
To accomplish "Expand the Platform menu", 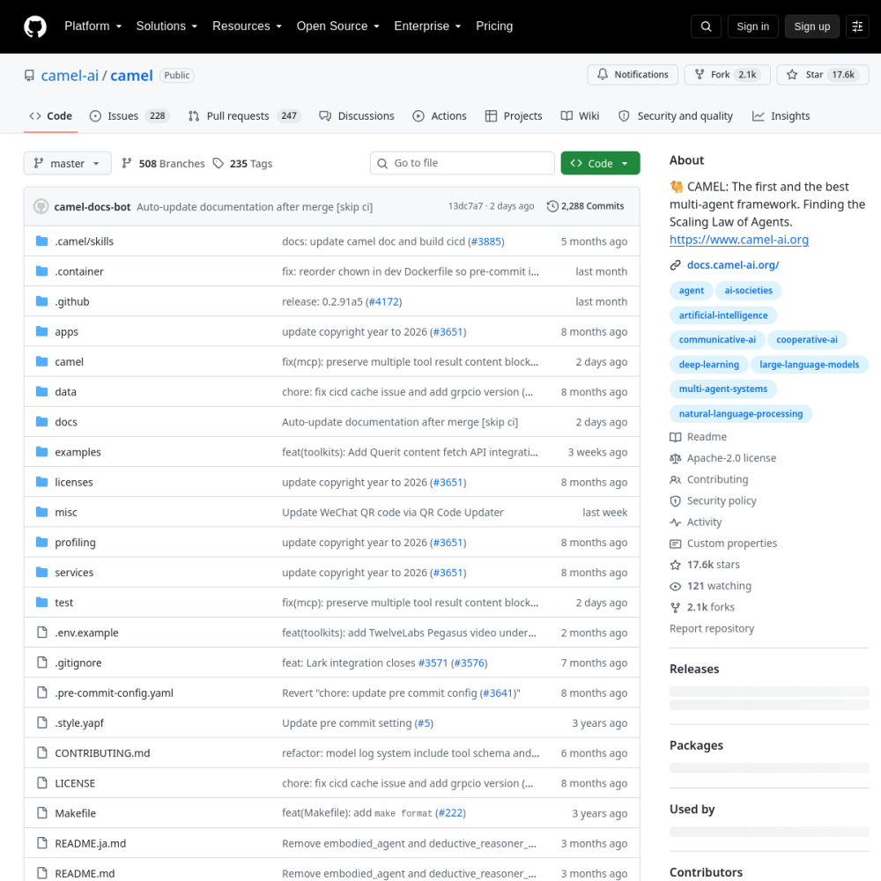I will point(93,26).
